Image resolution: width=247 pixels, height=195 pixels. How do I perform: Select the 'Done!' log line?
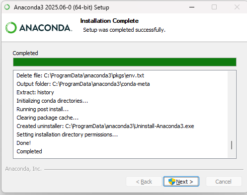pyautogui.click(x=23, y=143)
